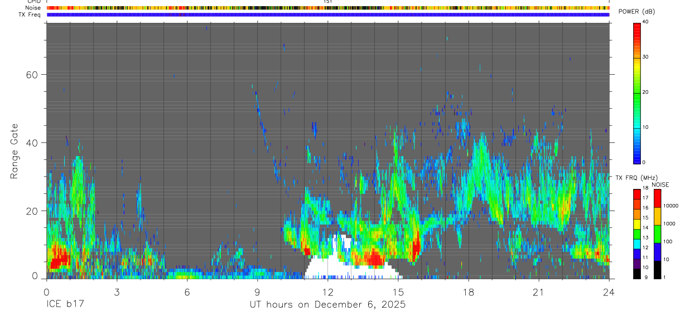
Task: Click the blue segment of NOISE legend
Action: [657, 252]
